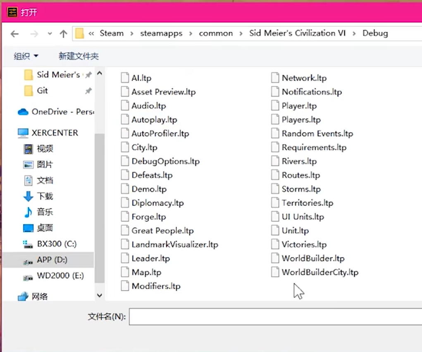Select Leader.ltp file icon
This screenshot has width=422, height=352.
(x=125, y=258)
